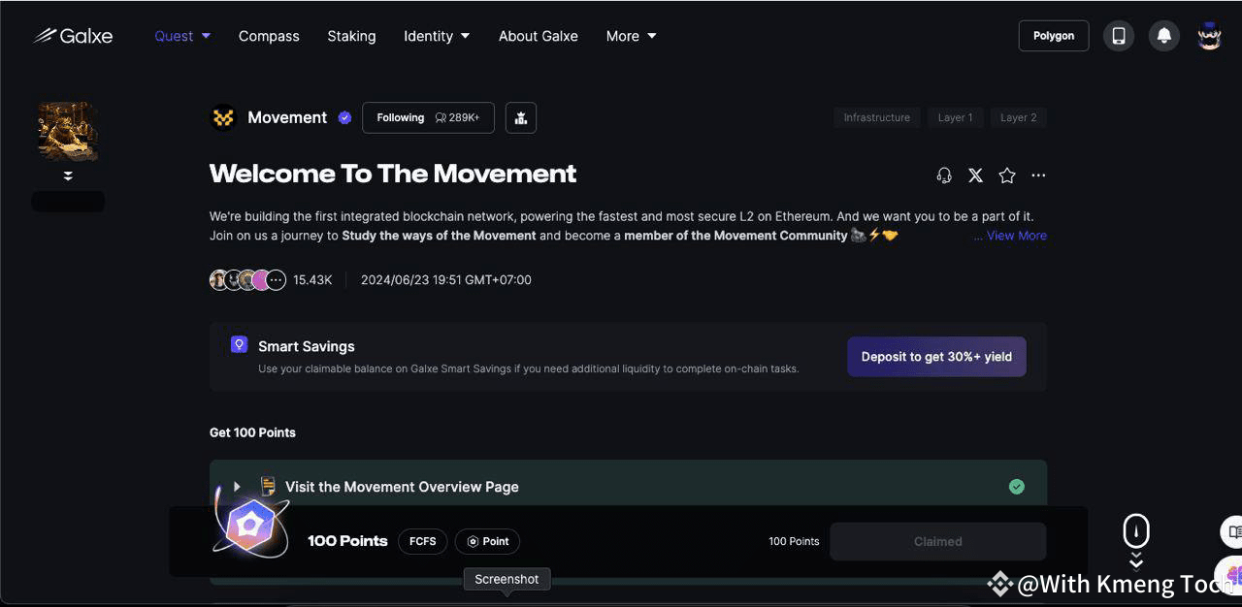The width and height of the screenshot is (1242, 607).
Task: Click the task document icon
Action: pyautogui.click(x=268, y=486)
